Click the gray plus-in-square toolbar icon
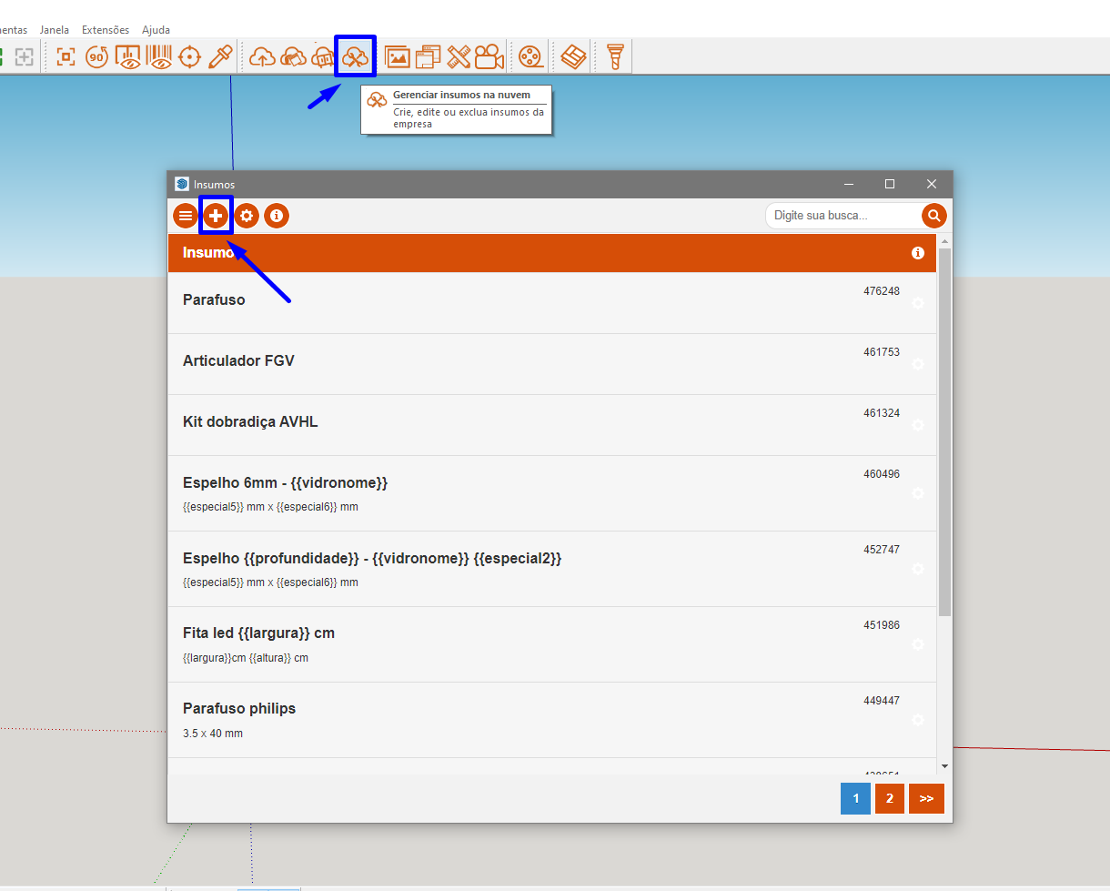1110x891 pixels. click(24, 57)
